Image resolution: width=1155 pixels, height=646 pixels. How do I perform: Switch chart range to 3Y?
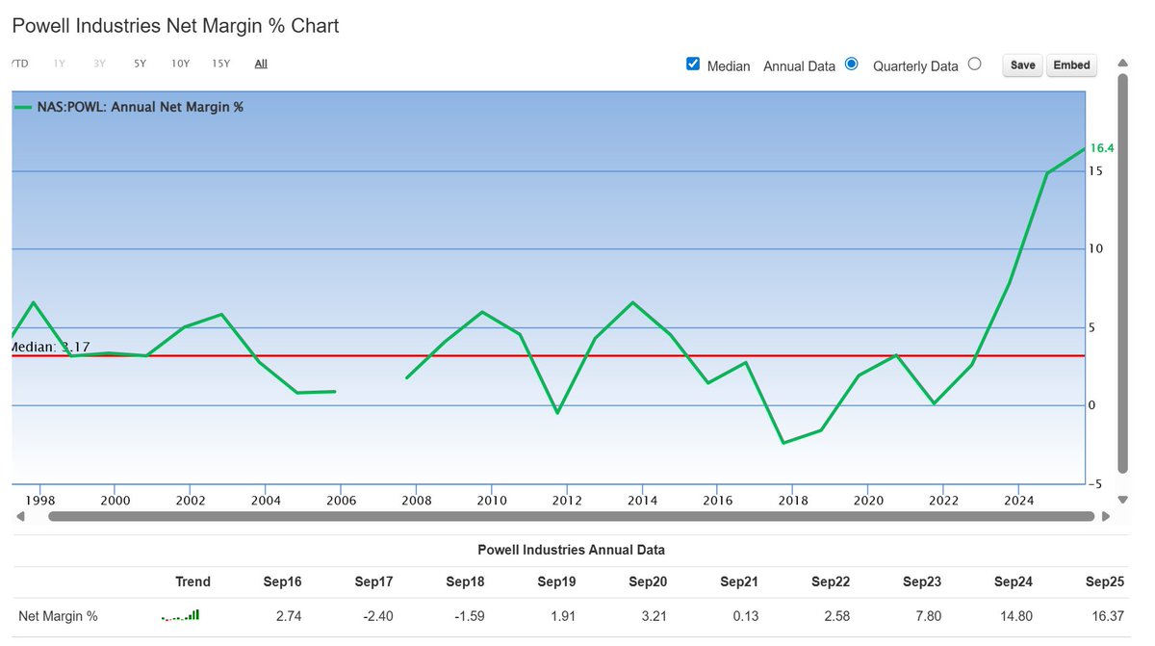[100, 64]
